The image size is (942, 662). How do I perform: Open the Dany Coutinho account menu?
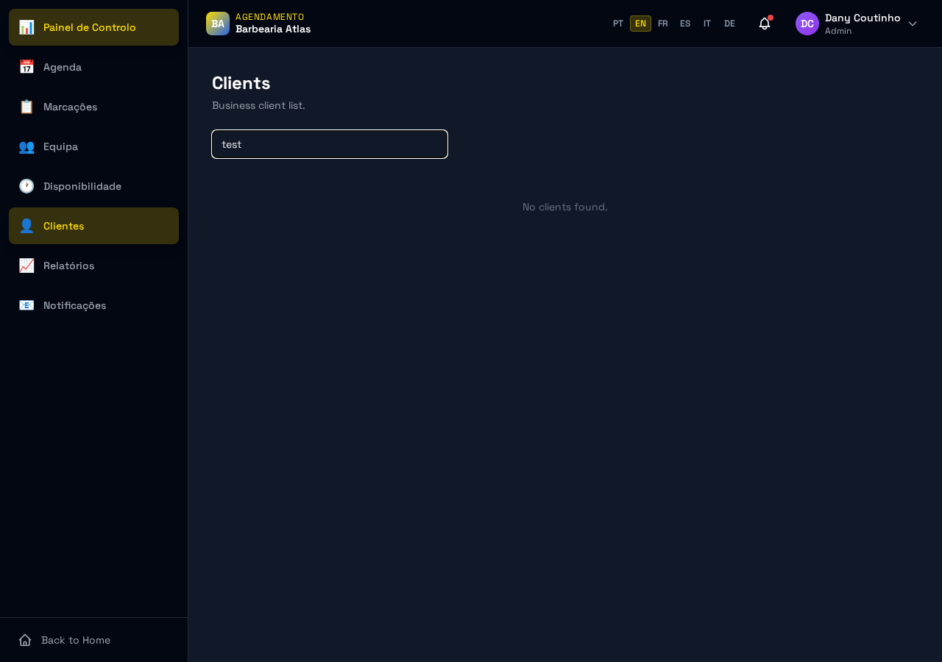(857, 24)
